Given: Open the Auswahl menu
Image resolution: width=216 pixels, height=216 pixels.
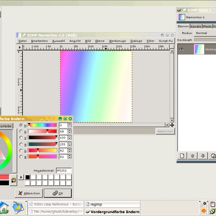Looking at the screenshot, I should coord(58,41).
